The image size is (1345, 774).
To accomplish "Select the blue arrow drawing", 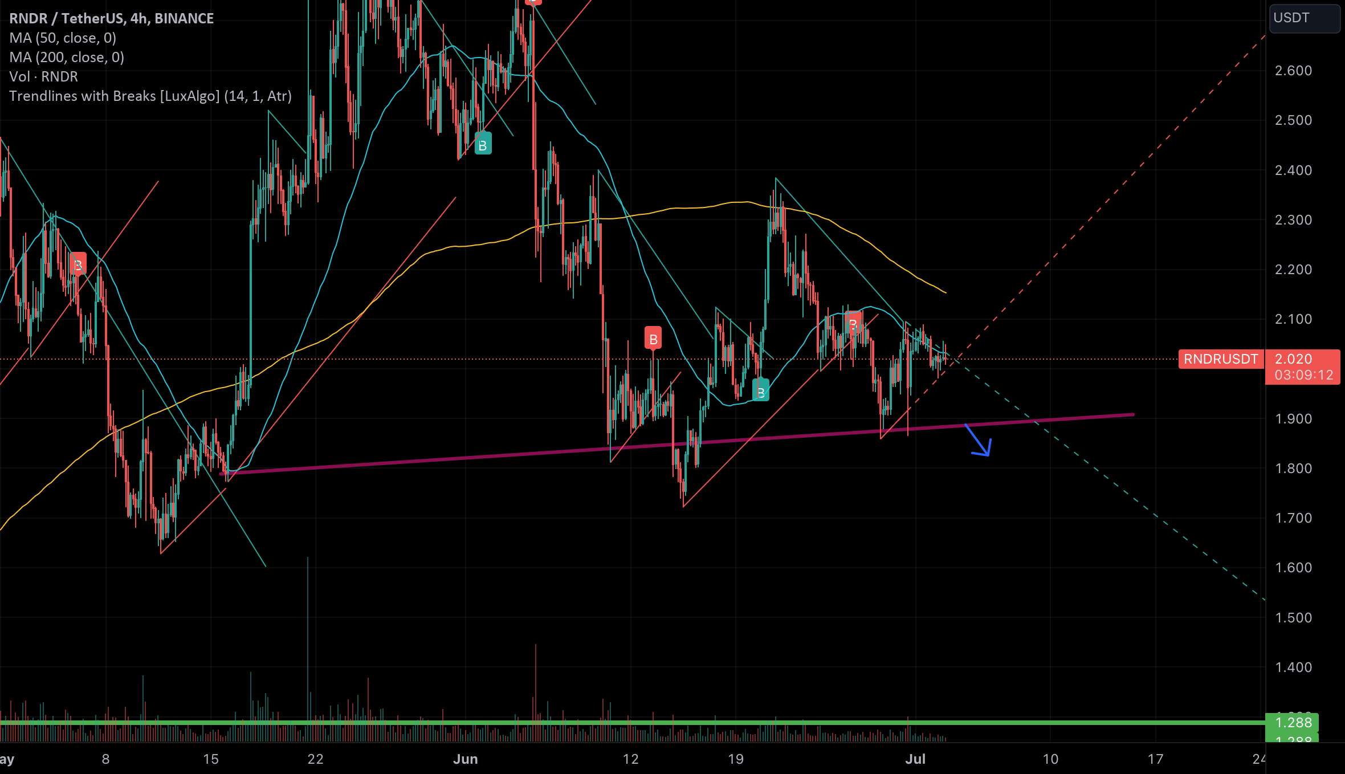I will [979, 440].
